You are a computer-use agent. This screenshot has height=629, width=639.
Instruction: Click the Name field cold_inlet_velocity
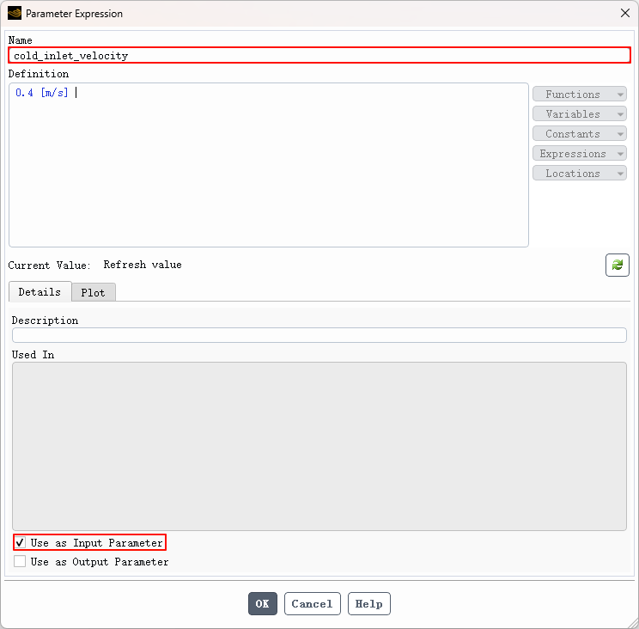click(x=319, y=55)
